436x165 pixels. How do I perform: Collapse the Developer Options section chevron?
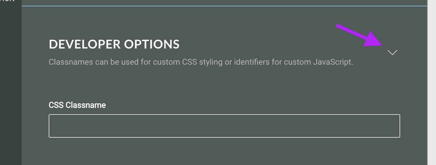point(392,53)
